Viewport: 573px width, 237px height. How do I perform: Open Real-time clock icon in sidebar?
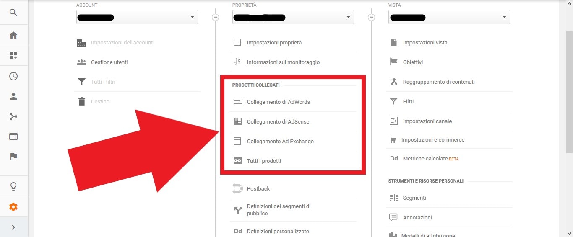[x=13, y=76]
